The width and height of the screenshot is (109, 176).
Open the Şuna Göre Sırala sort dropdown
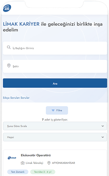click(55, 126)
